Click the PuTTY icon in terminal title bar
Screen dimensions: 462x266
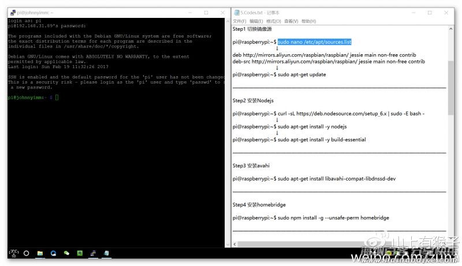(13, 13)
